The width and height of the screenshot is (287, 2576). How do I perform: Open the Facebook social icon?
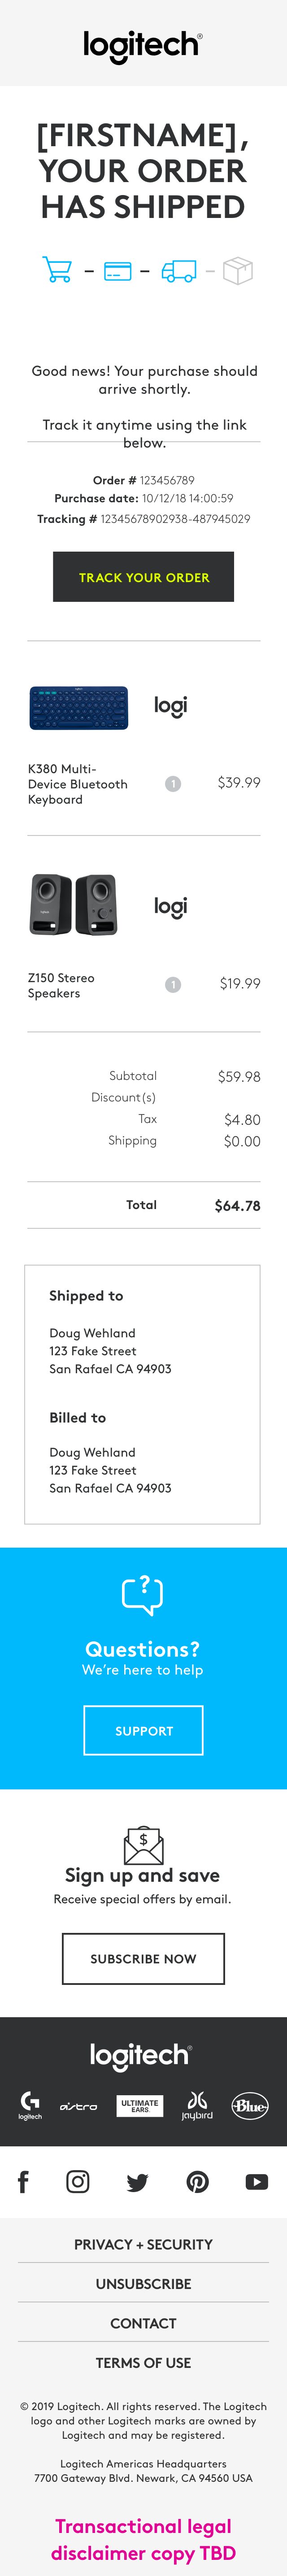pos(23,2181)
